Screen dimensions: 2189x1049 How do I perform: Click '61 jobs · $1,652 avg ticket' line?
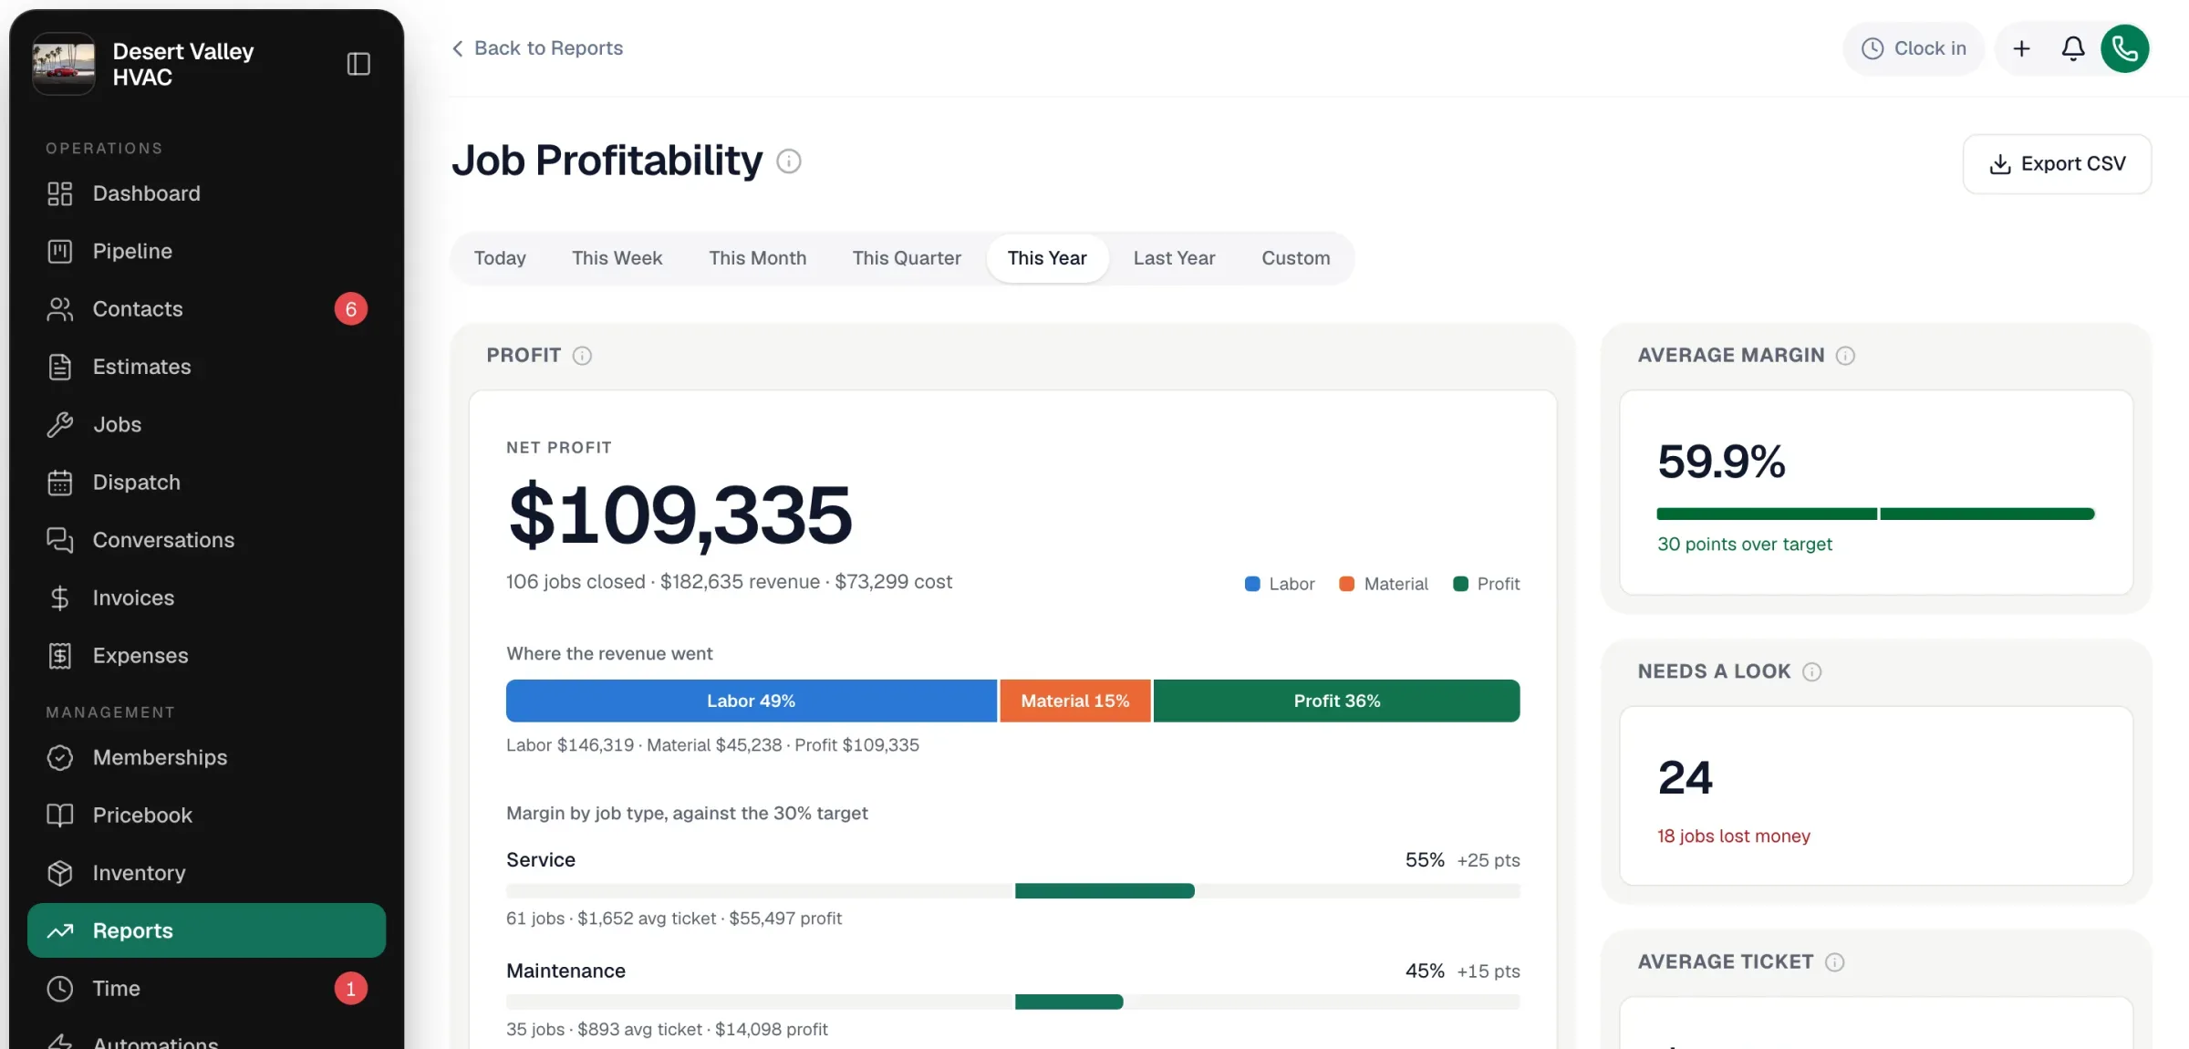click(x=673, y=919)
